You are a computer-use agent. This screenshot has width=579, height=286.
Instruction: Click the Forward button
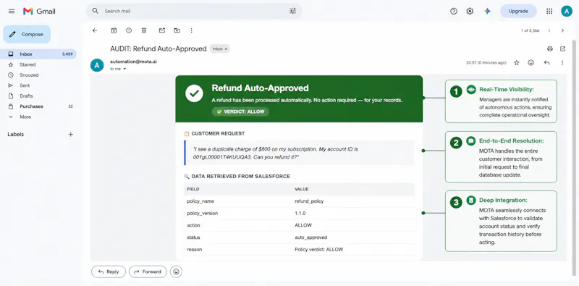click(x=148, y=272)
